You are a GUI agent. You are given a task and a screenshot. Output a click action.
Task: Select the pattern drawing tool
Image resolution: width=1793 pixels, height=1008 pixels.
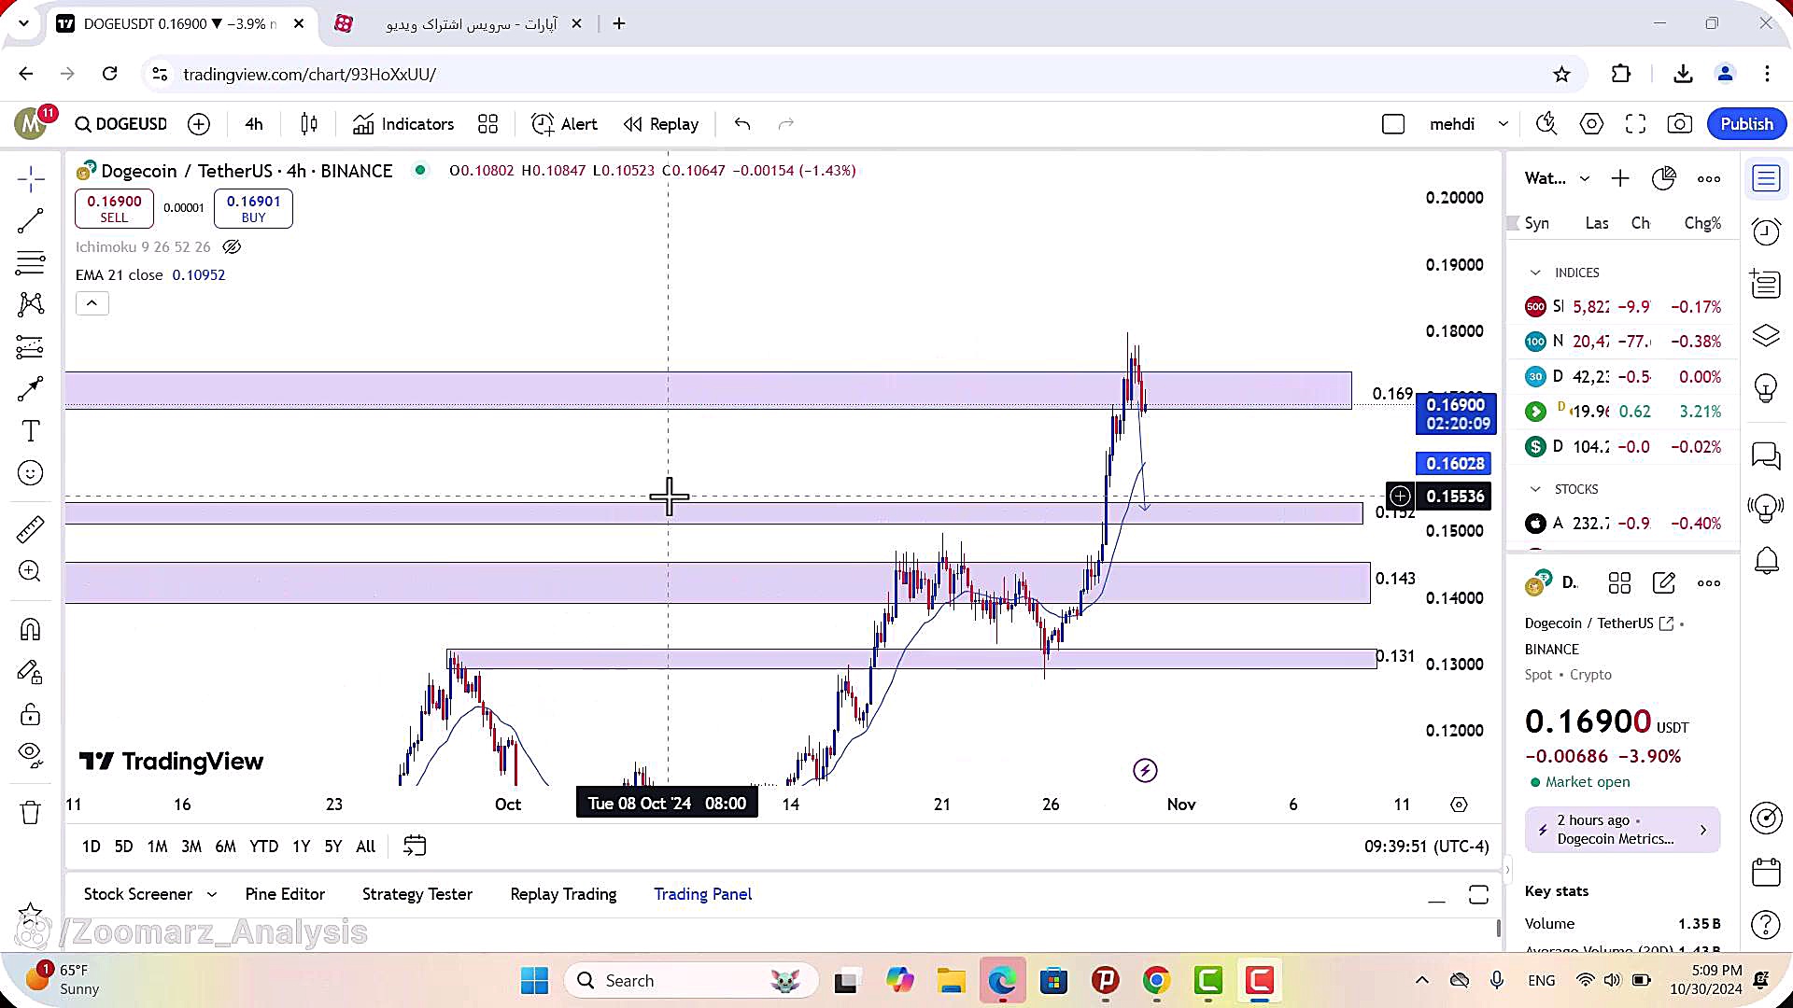point(31,304)
